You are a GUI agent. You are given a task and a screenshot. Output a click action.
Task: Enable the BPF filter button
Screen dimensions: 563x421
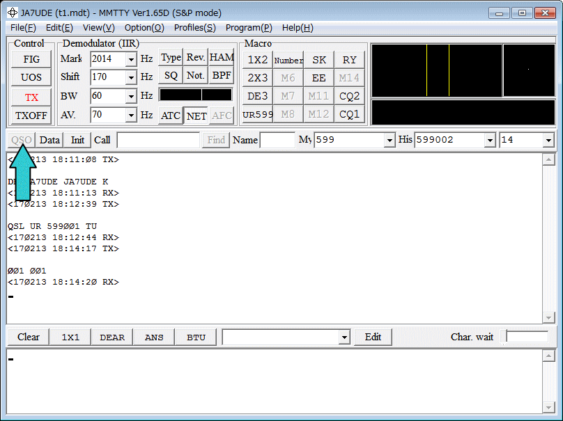point(221,76)
